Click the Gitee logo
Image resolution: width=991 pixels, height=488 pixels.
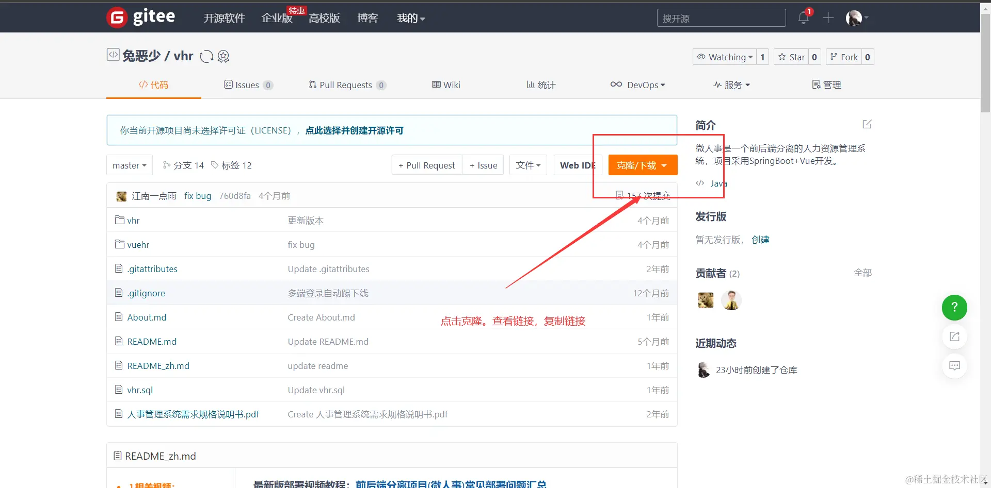click(x=141, y=18)
